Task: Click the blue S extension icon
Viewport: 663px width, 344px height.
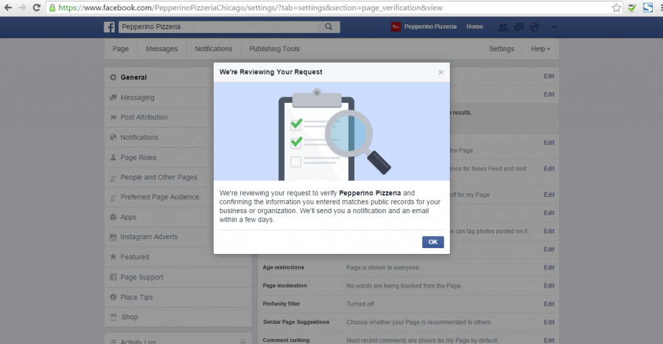Action: click(647, 8)
